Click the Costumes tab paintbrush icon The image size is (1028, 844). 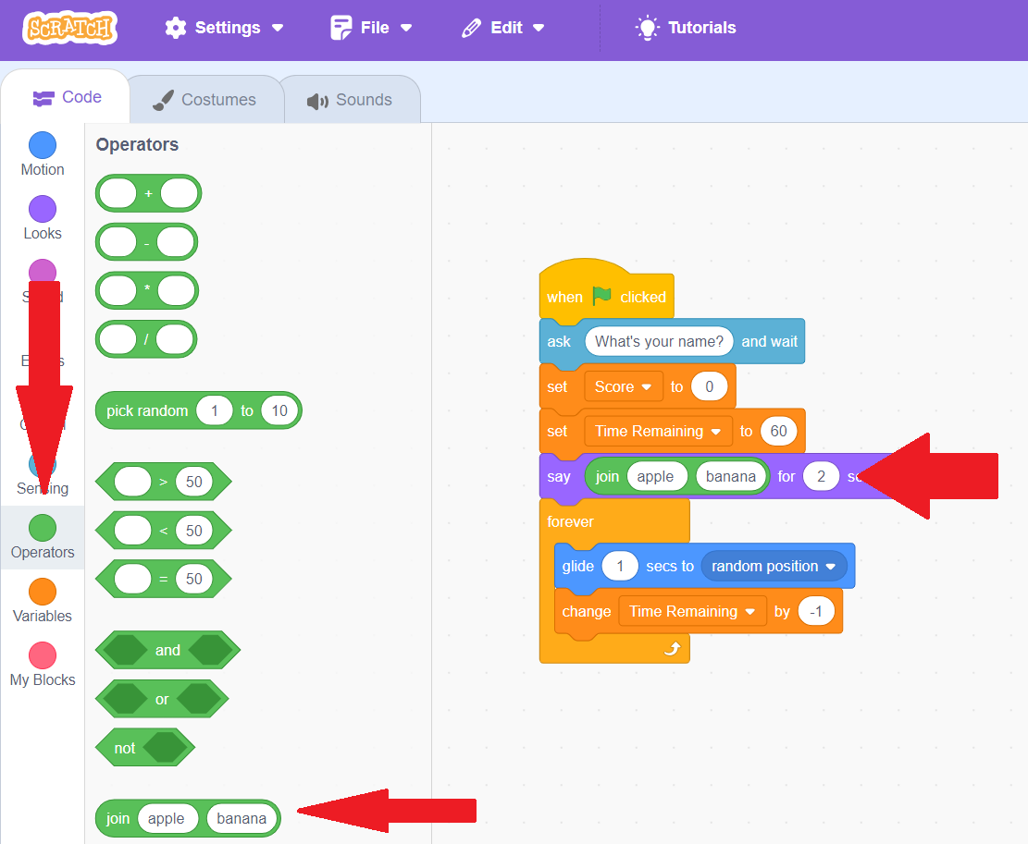pos(163,100)
